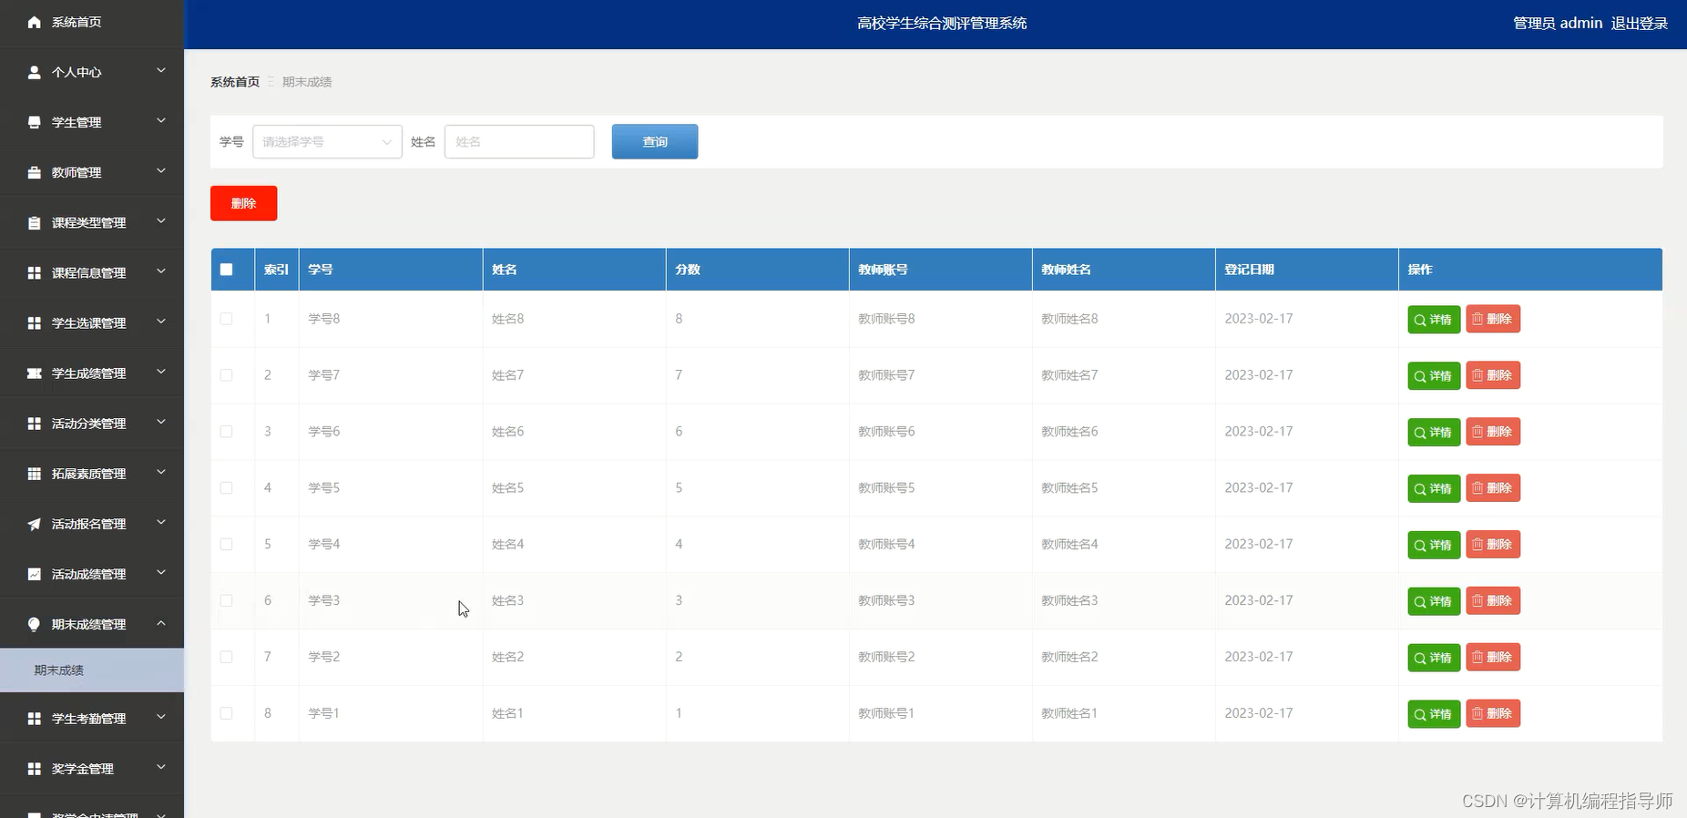Open 拓展素质管理 in the sidebar
Viewport: 1687px width, 818px height.
[92, 474]
